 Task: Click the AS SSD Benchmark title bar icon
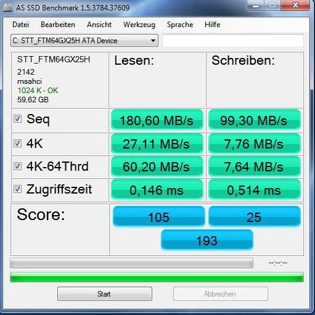(8, 8)
